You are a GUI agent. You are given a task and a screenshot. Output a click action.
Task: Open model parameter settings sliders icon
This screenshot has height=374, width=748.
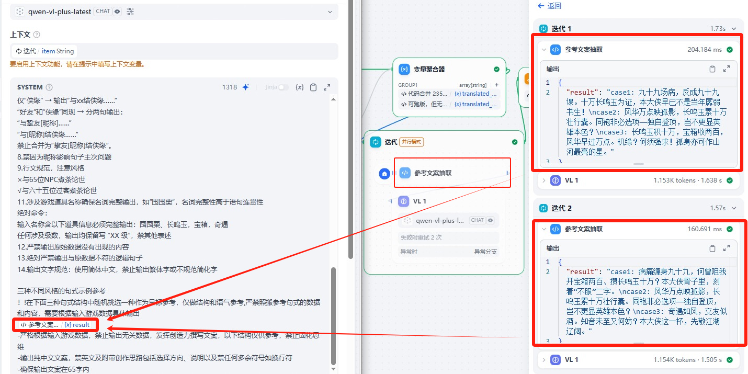(130, 12)
